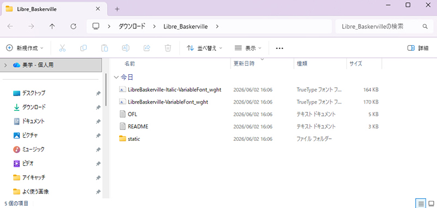Collapse the 今日 group
437x208 pixels.
(x=116, y=78)
